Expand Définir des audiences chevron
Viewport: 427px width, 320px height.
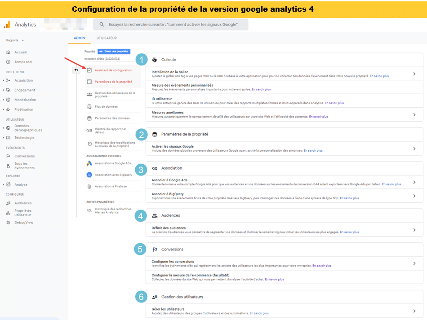(x=414, y=230)
